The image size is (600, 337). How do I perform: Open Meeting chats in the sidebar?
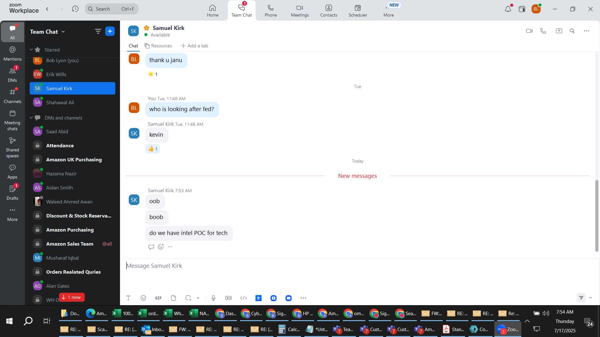[12, 120]
